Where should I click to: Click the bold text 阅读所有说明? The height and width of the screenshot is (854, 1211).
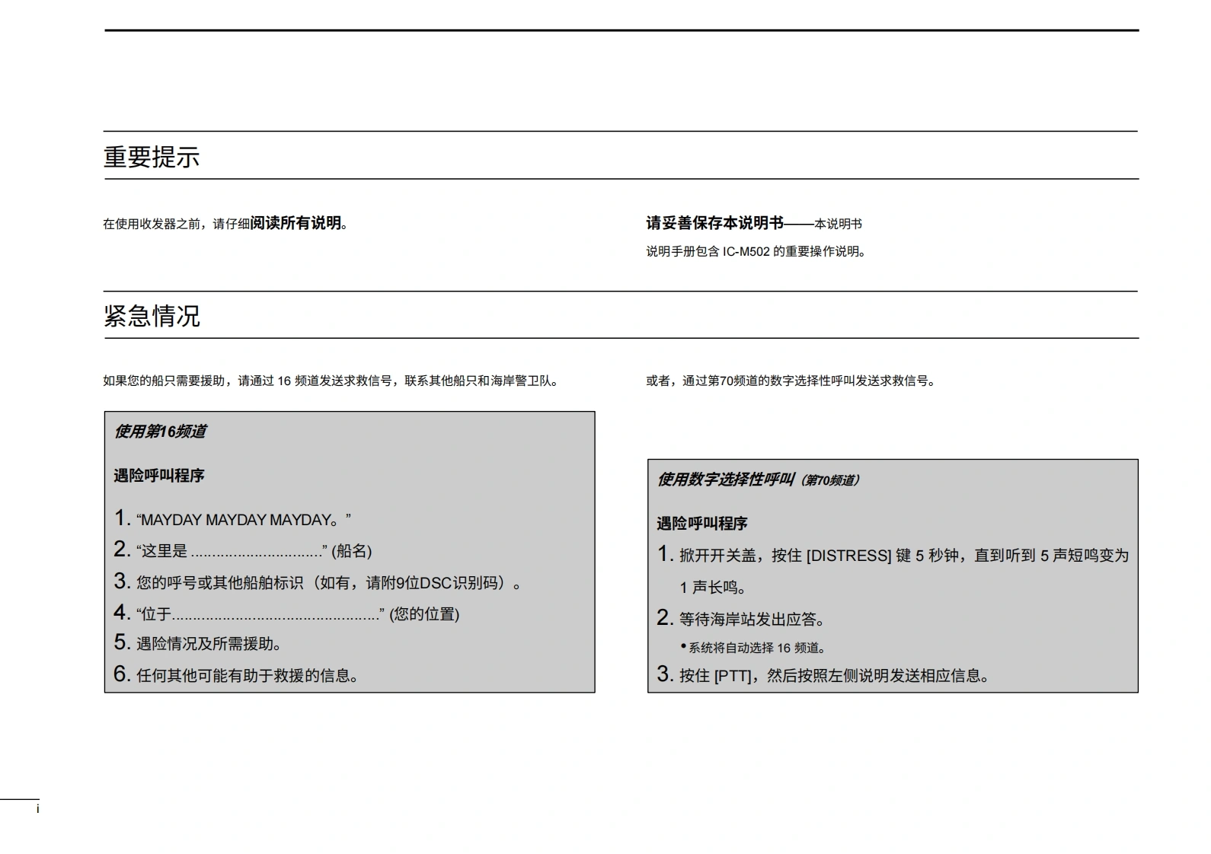[x=296, y=223]
